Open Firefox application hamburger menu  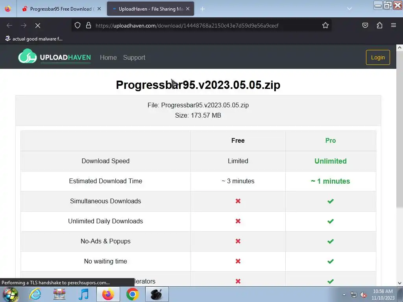click(394, 25)
